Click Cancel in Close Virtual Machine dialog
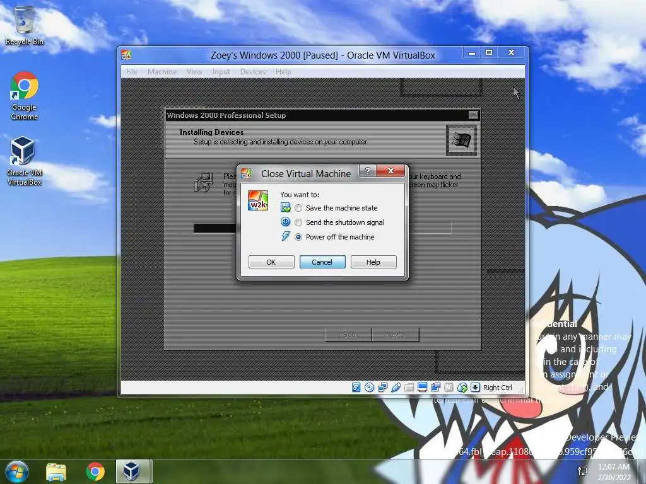Viewport: 646px width, 484px height. pos(322,262)
